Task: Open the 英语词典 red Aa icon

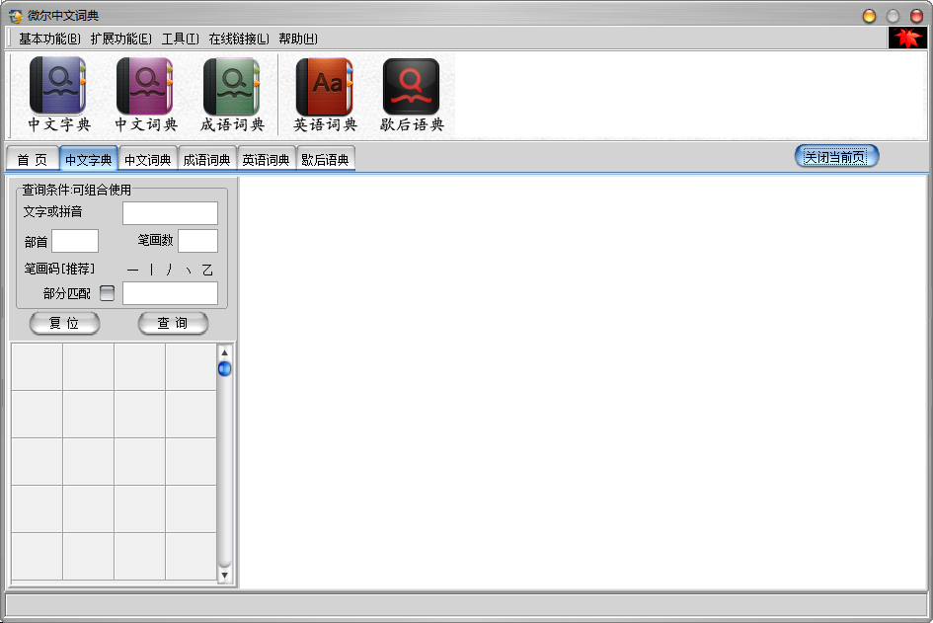Action: (325, 87)
